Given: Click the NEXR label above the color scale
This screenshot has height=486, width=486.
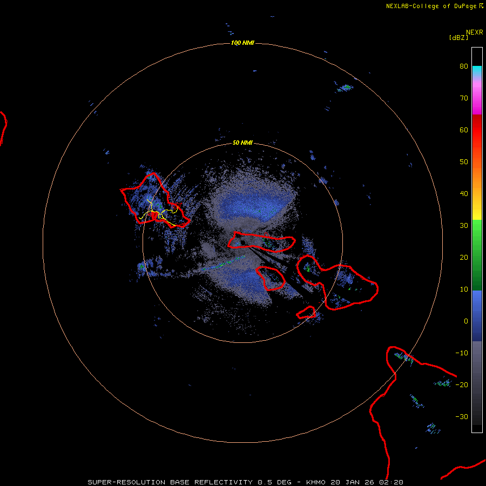Looking at the screenshot, I should click(475, 32).
